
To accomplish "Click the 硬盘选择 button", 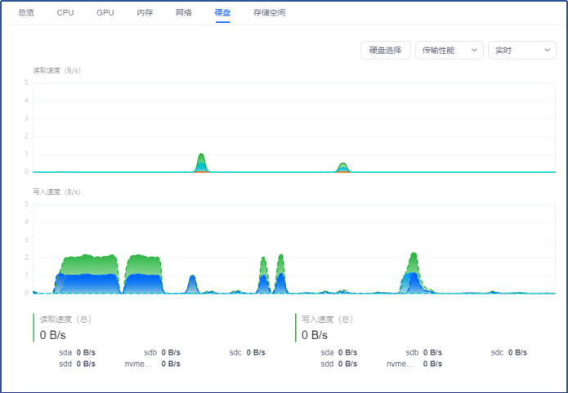I will click(x=385, y=51).
